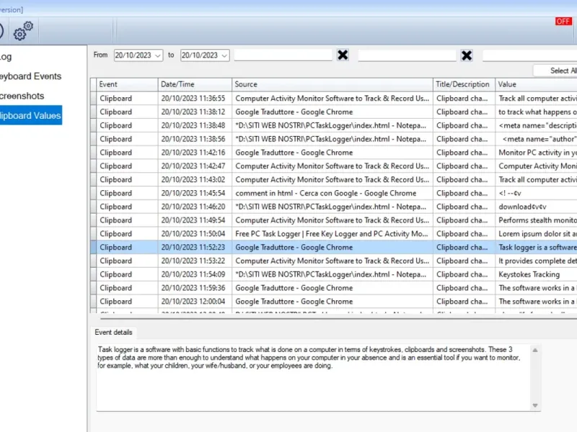Clear the second filter with X icon

(467, 55)
